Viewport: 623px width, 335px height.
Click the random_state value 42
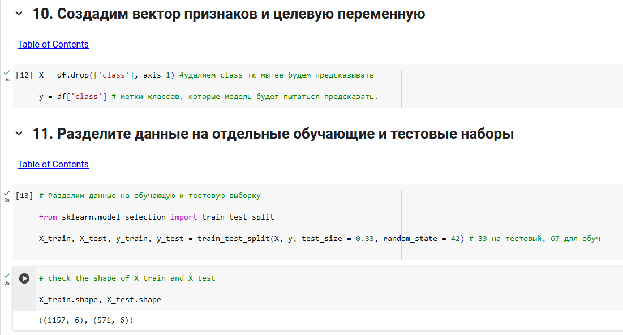[456, 238]
